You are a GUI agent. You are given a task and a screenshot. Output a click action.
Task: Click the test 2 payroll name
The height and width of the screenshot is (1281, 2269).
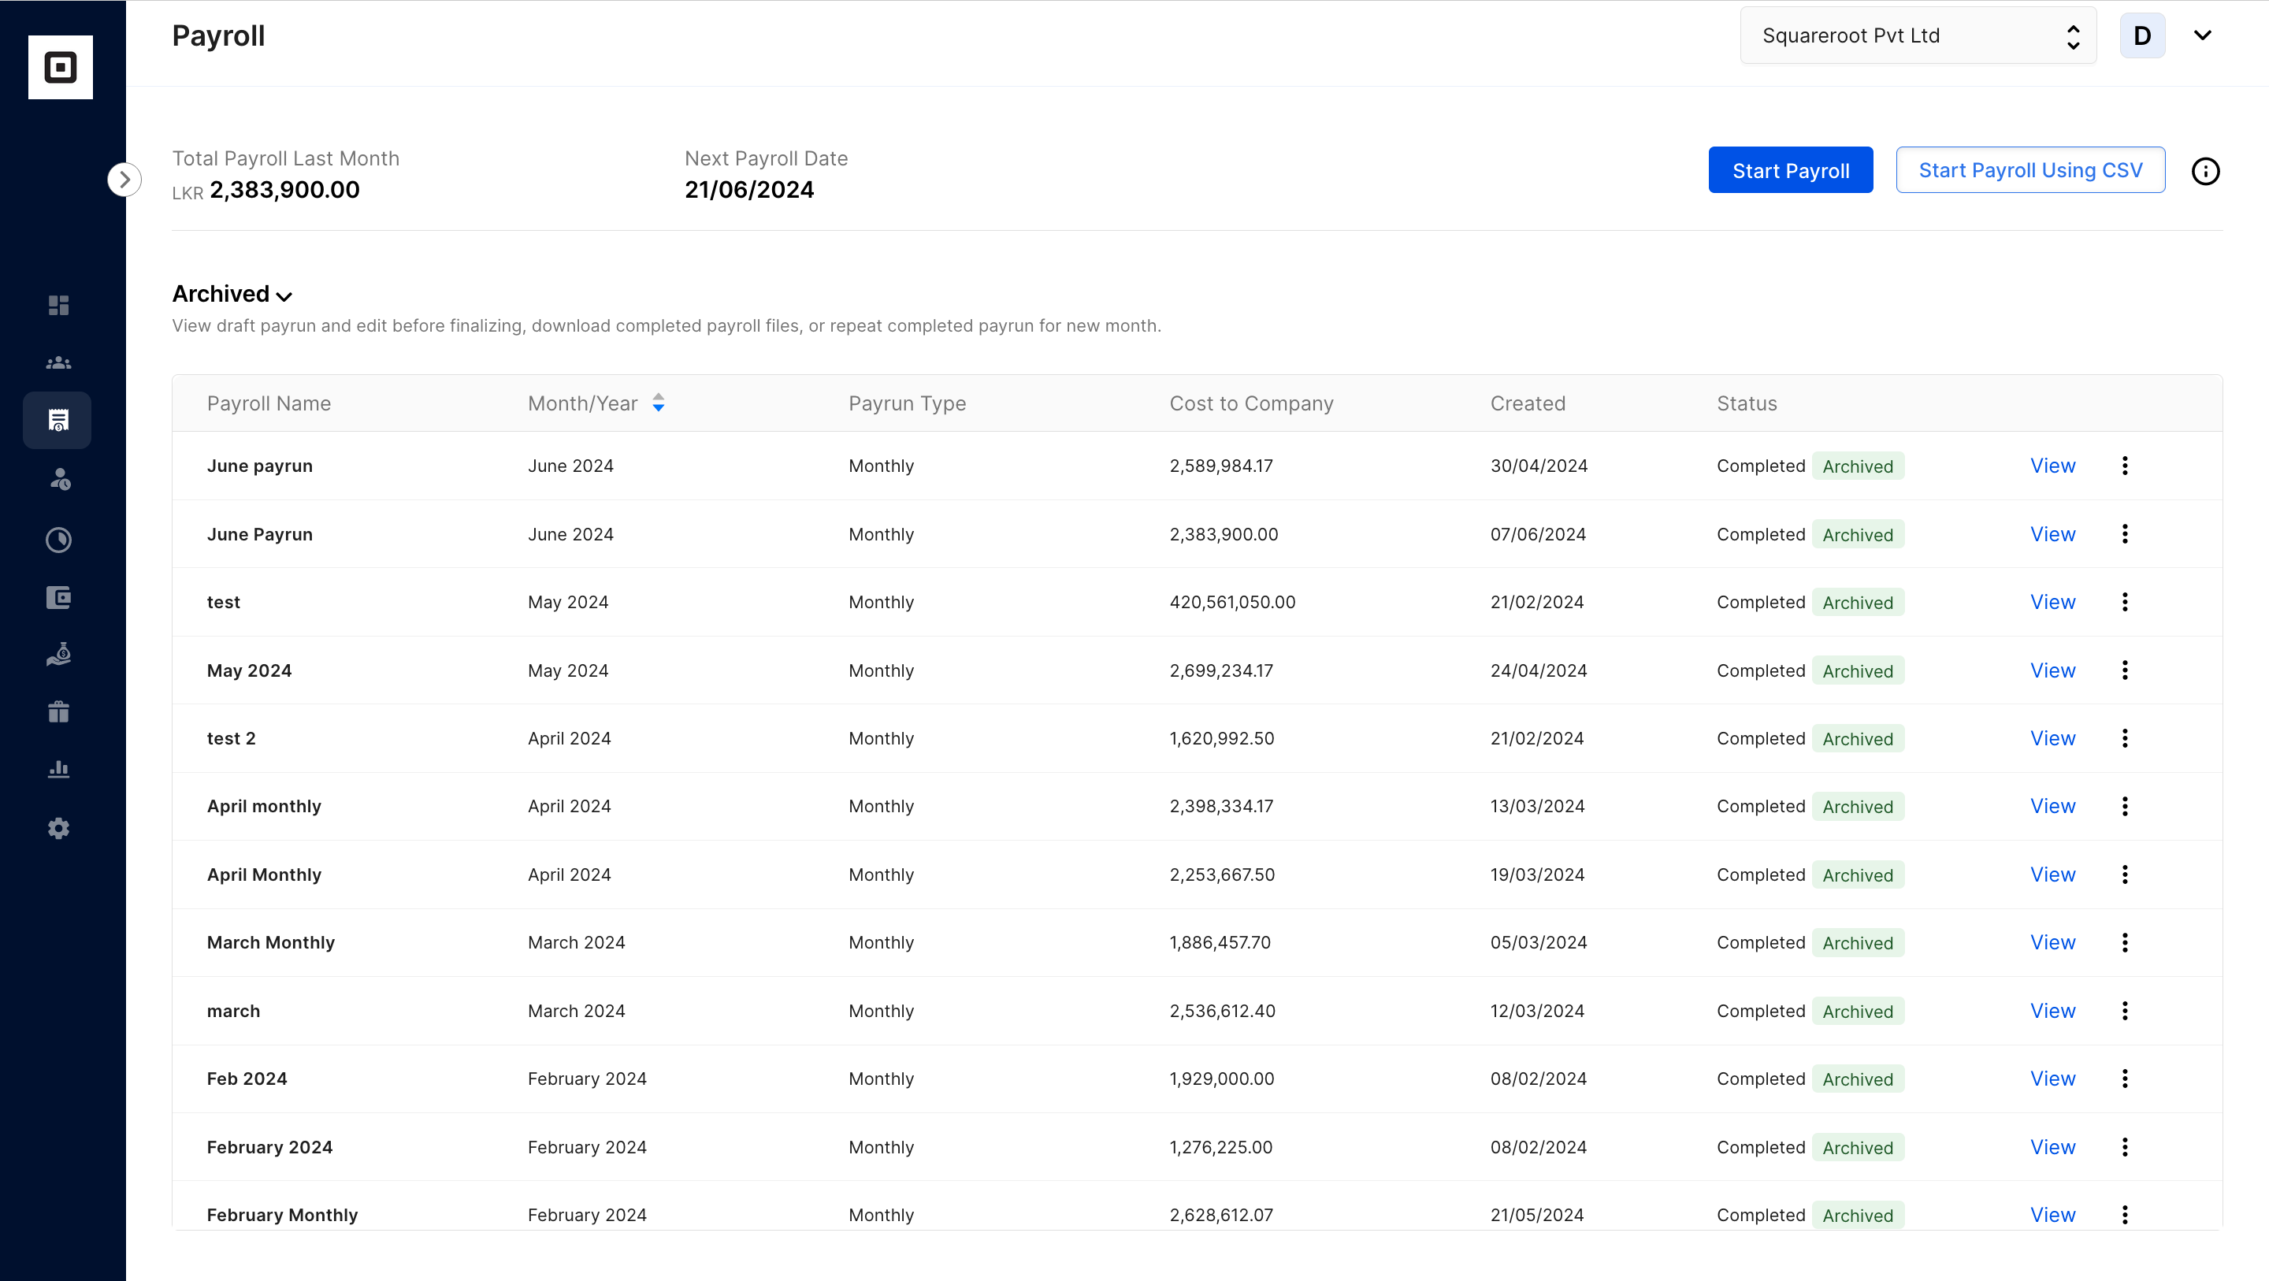231,738
